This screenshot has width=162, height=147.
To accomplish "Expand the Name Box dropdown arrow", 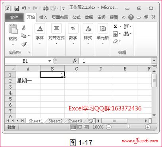I will click(50, 61).
